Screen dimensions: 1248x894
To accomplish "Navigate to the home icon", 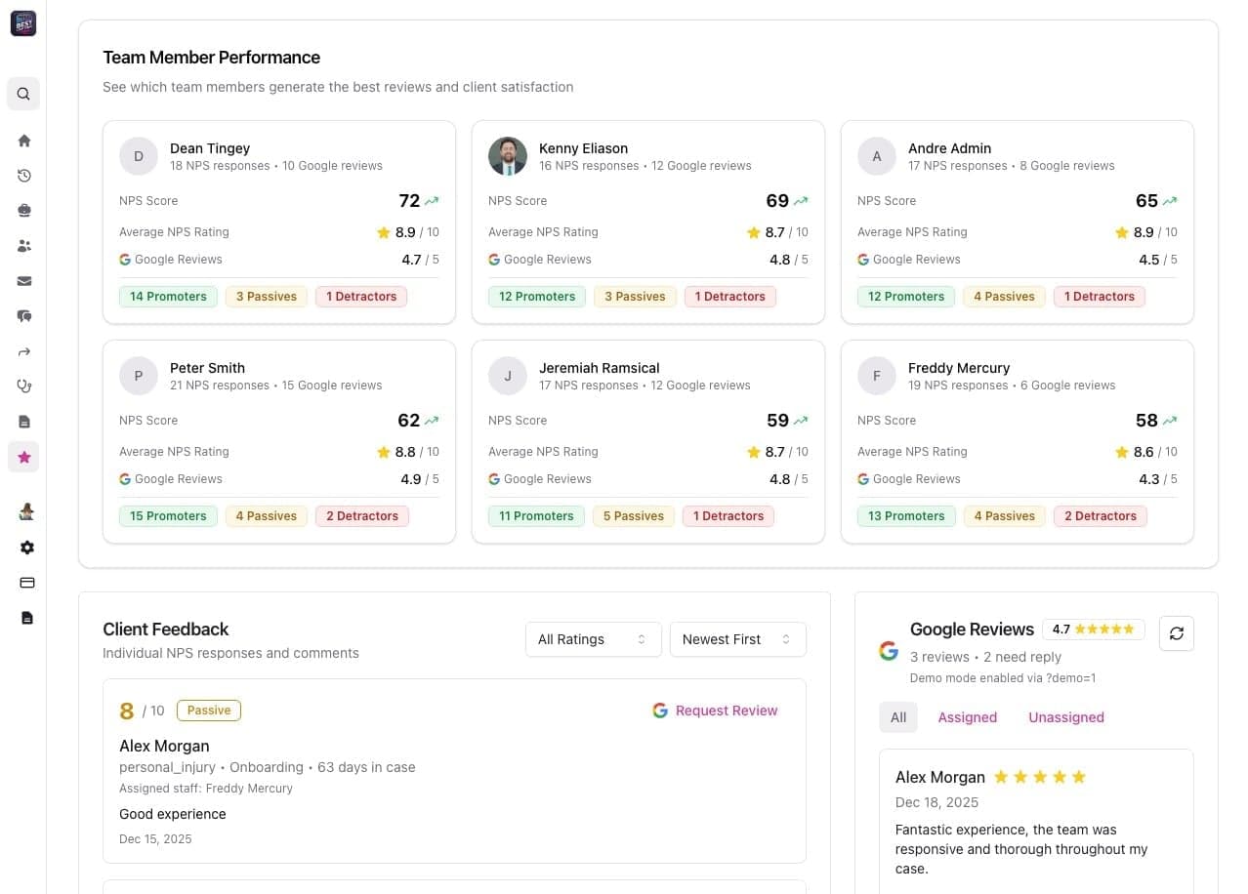I will pos(23,140).
